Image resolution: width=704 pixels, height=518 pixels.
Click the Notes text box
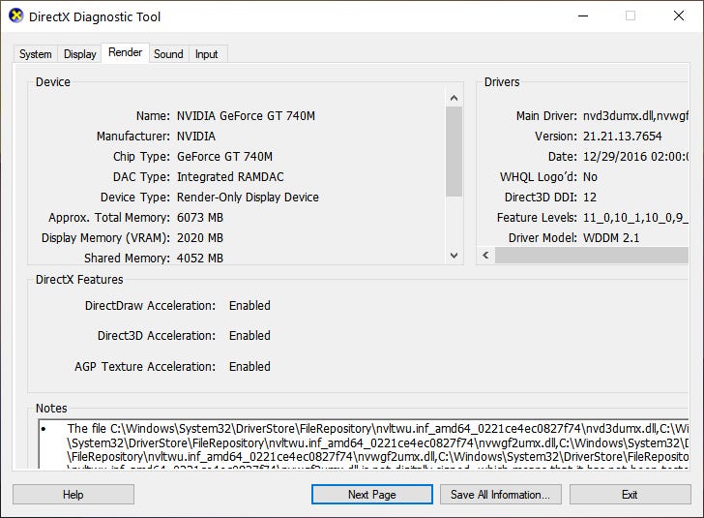click(x=364, y=443)
